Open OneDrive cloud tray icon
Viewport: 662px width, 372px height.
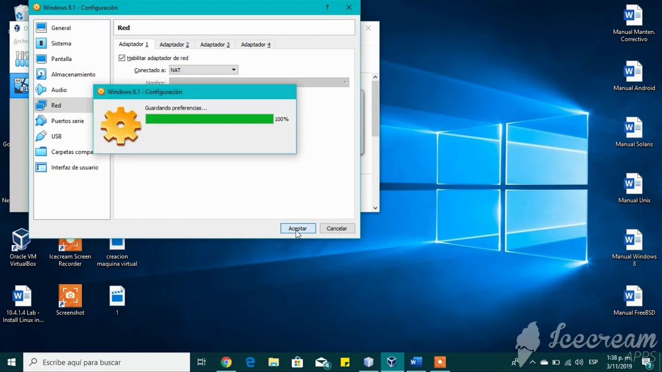[x=544, y=362]
